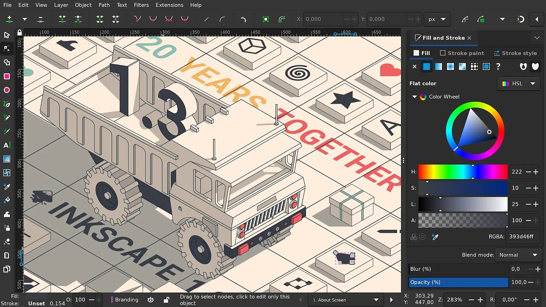
Task: Select the Calligraphy tool
Action: [6, 131]
